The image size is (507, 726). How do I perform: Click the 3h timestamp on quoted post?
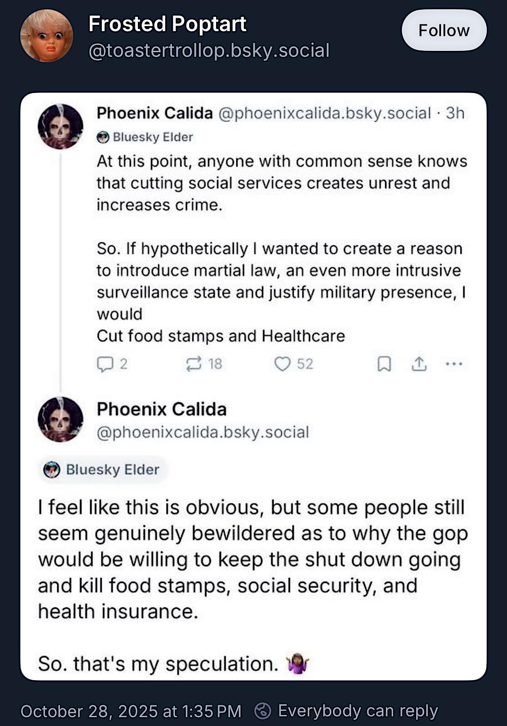tap(455, 113)
